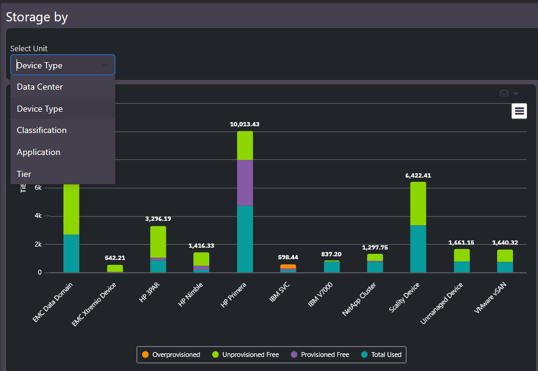Click the HP Primera axis label
The height and width of the screenshot is (371, 538).
point(233,295)
